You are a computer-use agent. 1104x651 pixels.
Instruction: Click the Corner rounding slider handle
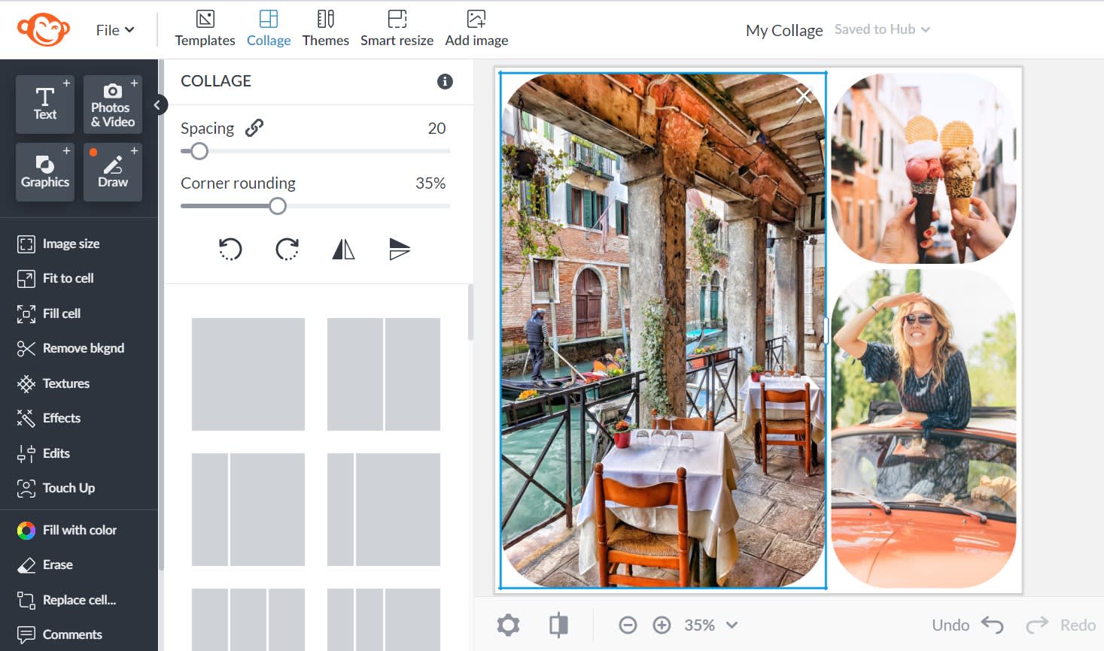point(278,206)
